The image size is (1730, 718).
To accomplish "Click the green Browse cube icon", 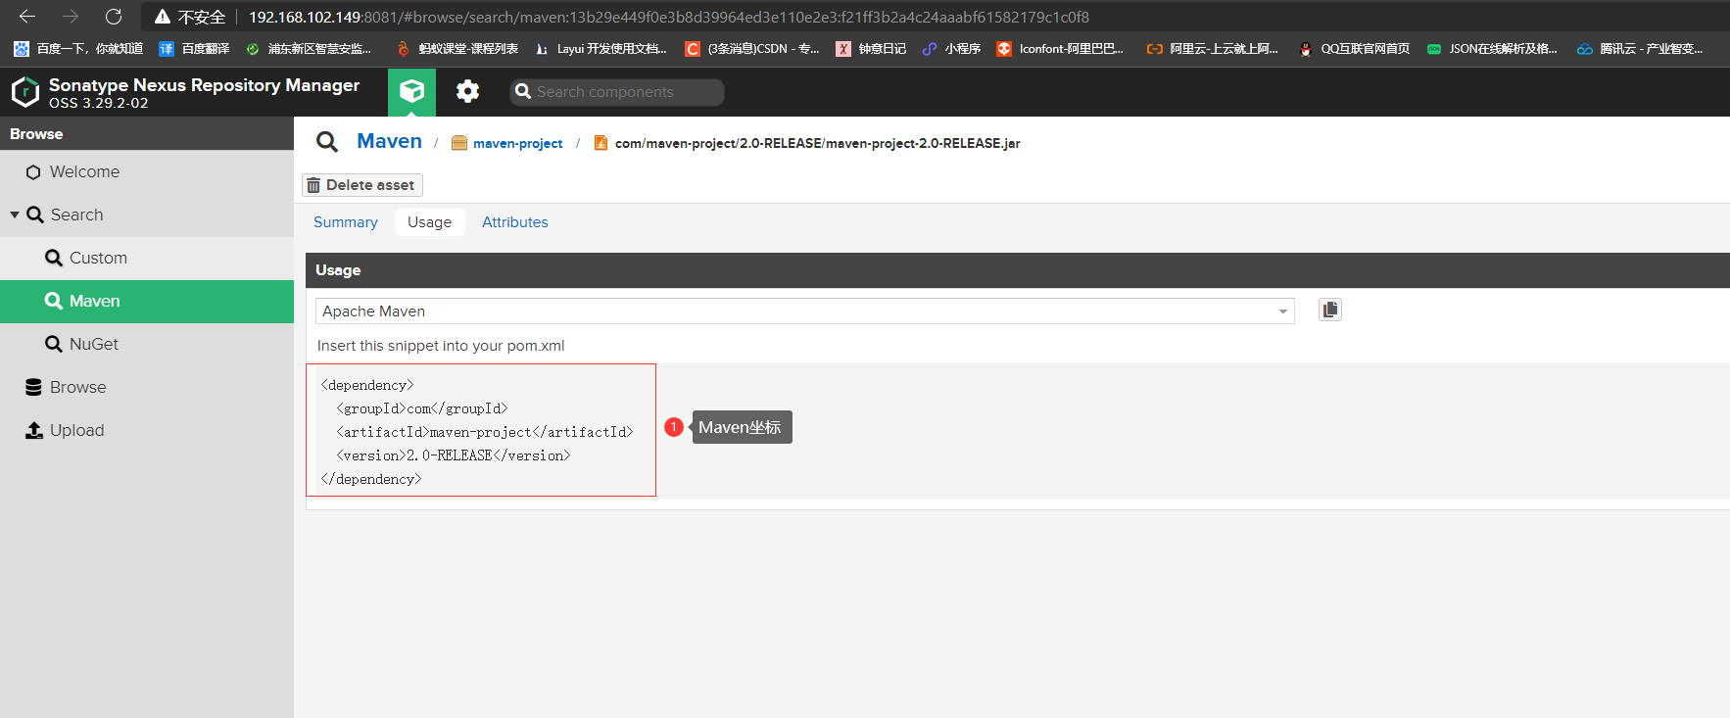I will tap(411, 92).
